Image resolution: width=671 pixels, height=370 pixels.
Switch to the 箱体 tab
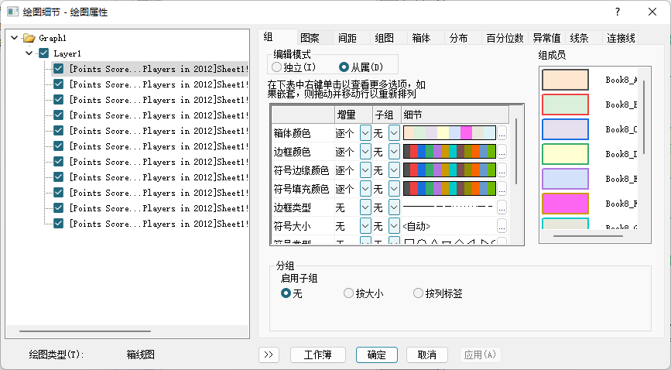point(421,38)
